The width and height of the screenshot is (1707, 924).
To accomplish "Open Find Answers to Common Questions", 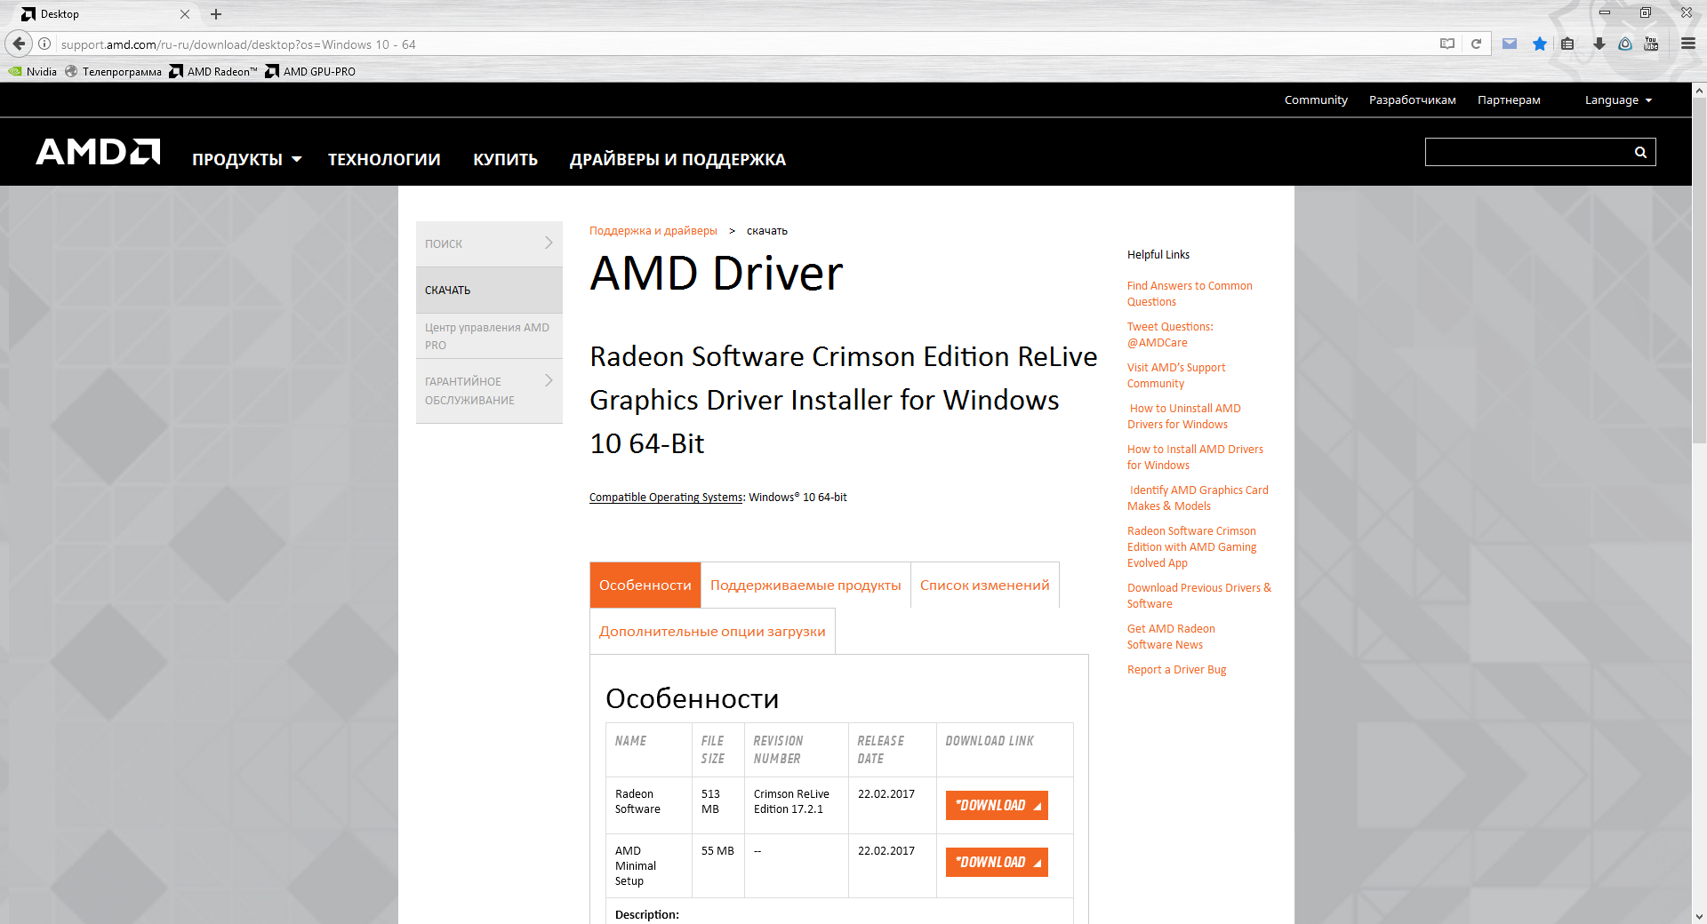I will pyautogui.click(x=1190, y=294).
